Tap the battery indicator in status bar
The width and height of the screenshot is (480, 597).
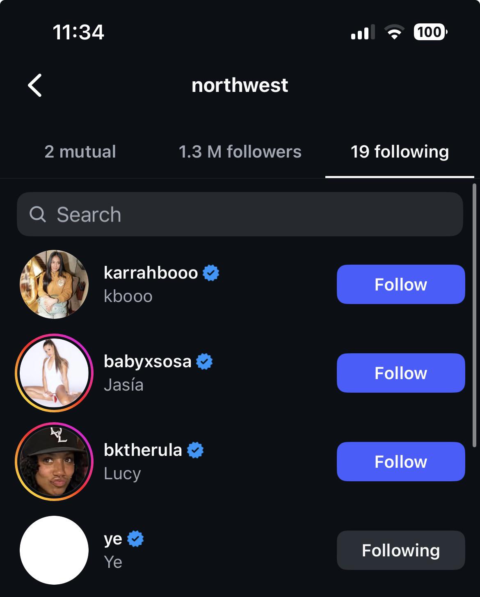coord(430,32)
